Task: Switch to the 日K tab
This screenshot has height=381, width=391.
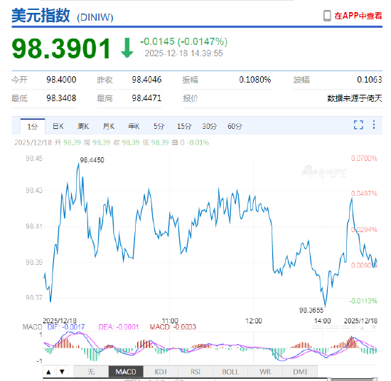Action: click(58, 127)
